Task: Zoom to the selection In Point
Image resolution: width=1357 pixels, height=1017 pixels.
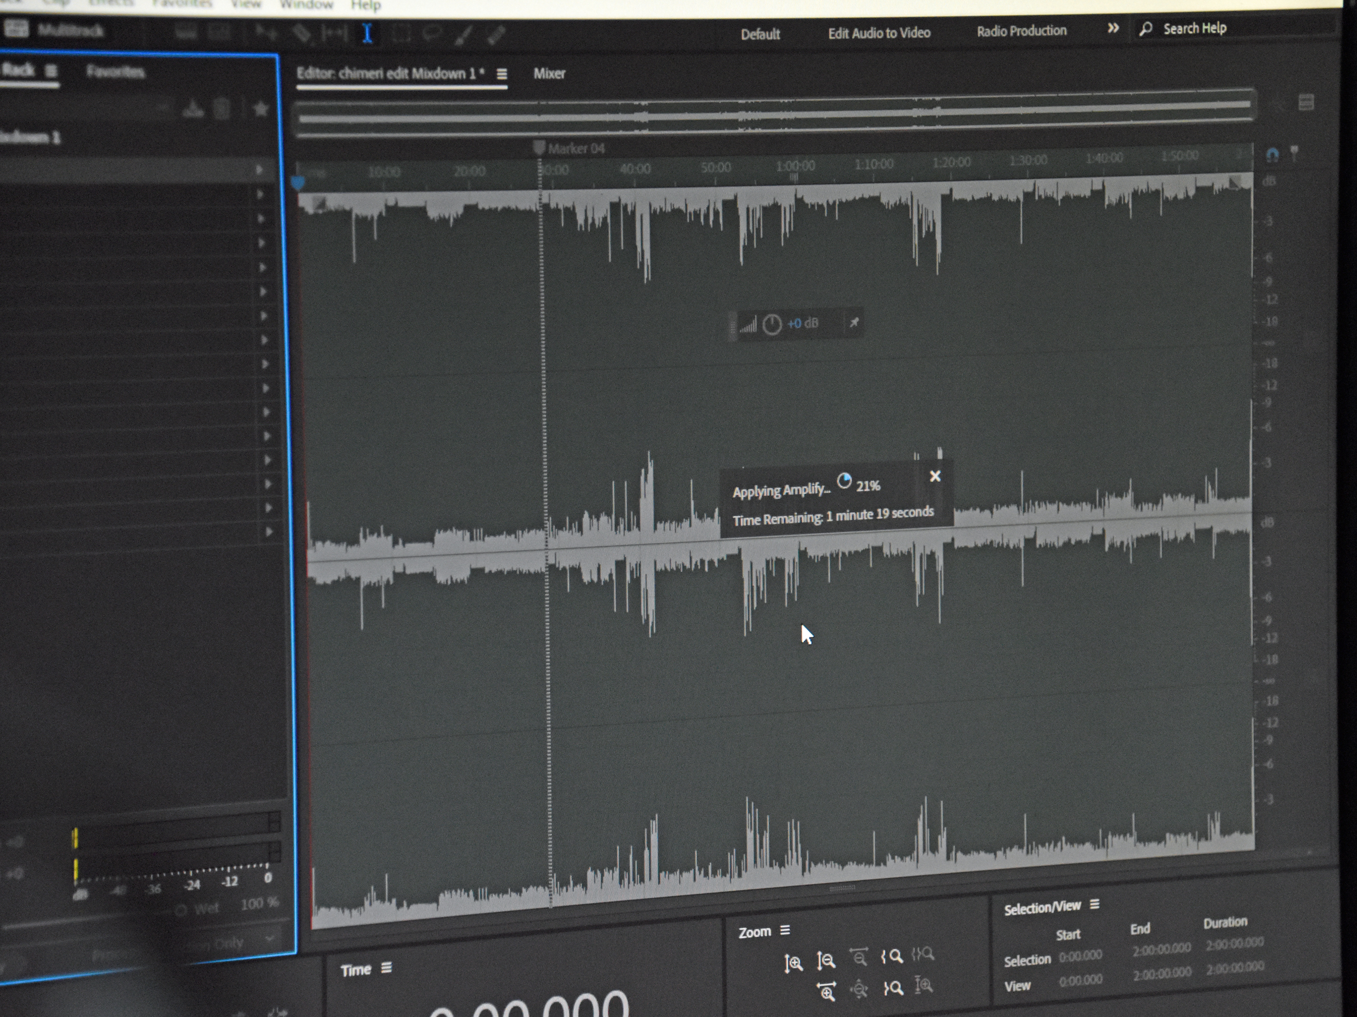Action: tap(891, 957)
